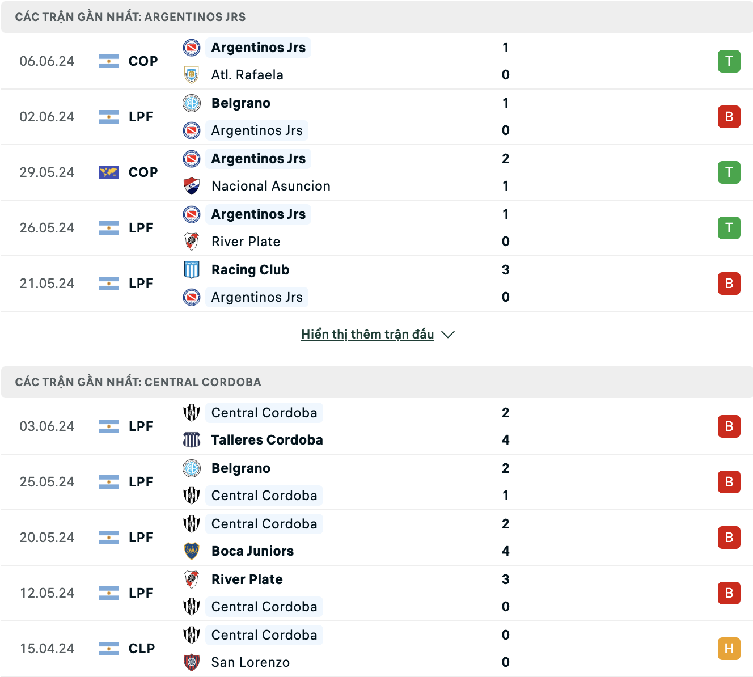Click the Boca Juniors crest icon

pos(192,551)
